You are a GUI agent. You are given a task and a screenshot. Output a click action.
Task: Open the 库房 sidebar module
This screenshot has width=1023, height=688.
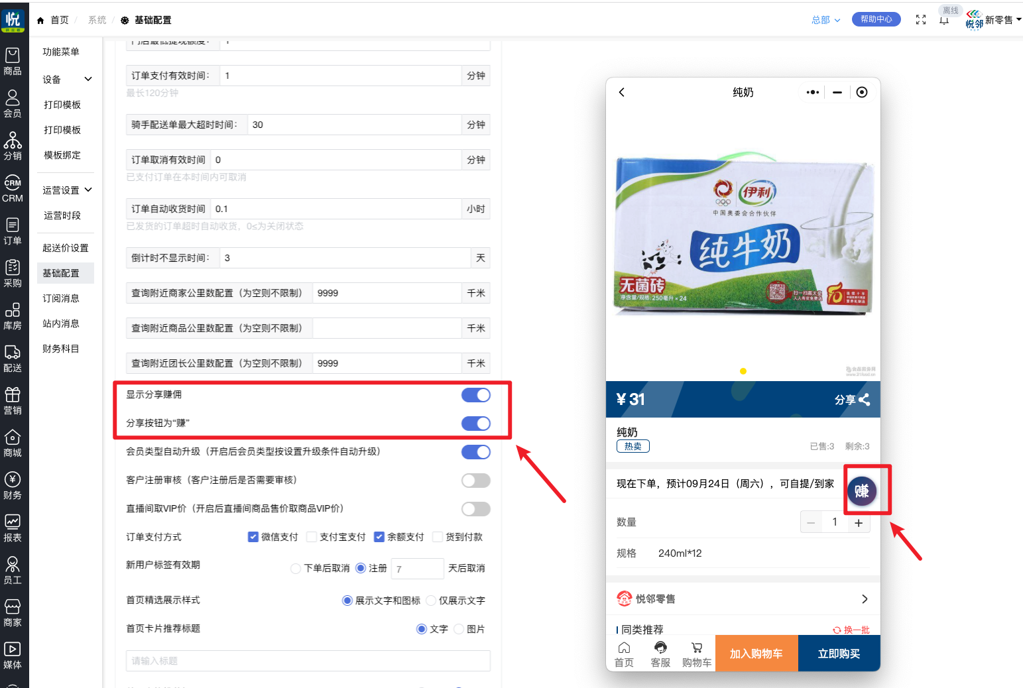click(x=13, y=316)
